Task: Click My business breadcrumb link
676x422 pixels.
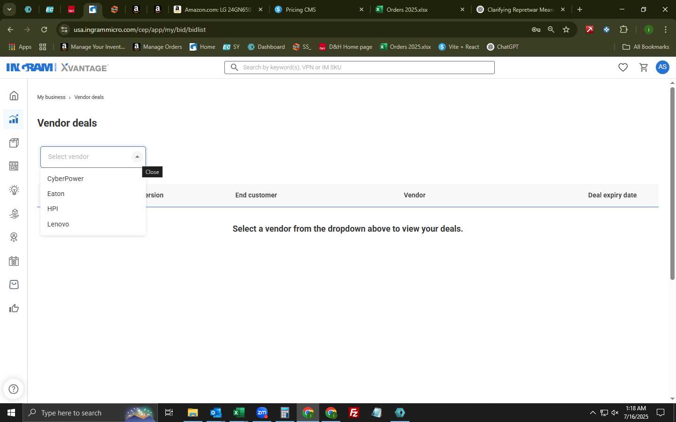Action: [x=52, y=97]
